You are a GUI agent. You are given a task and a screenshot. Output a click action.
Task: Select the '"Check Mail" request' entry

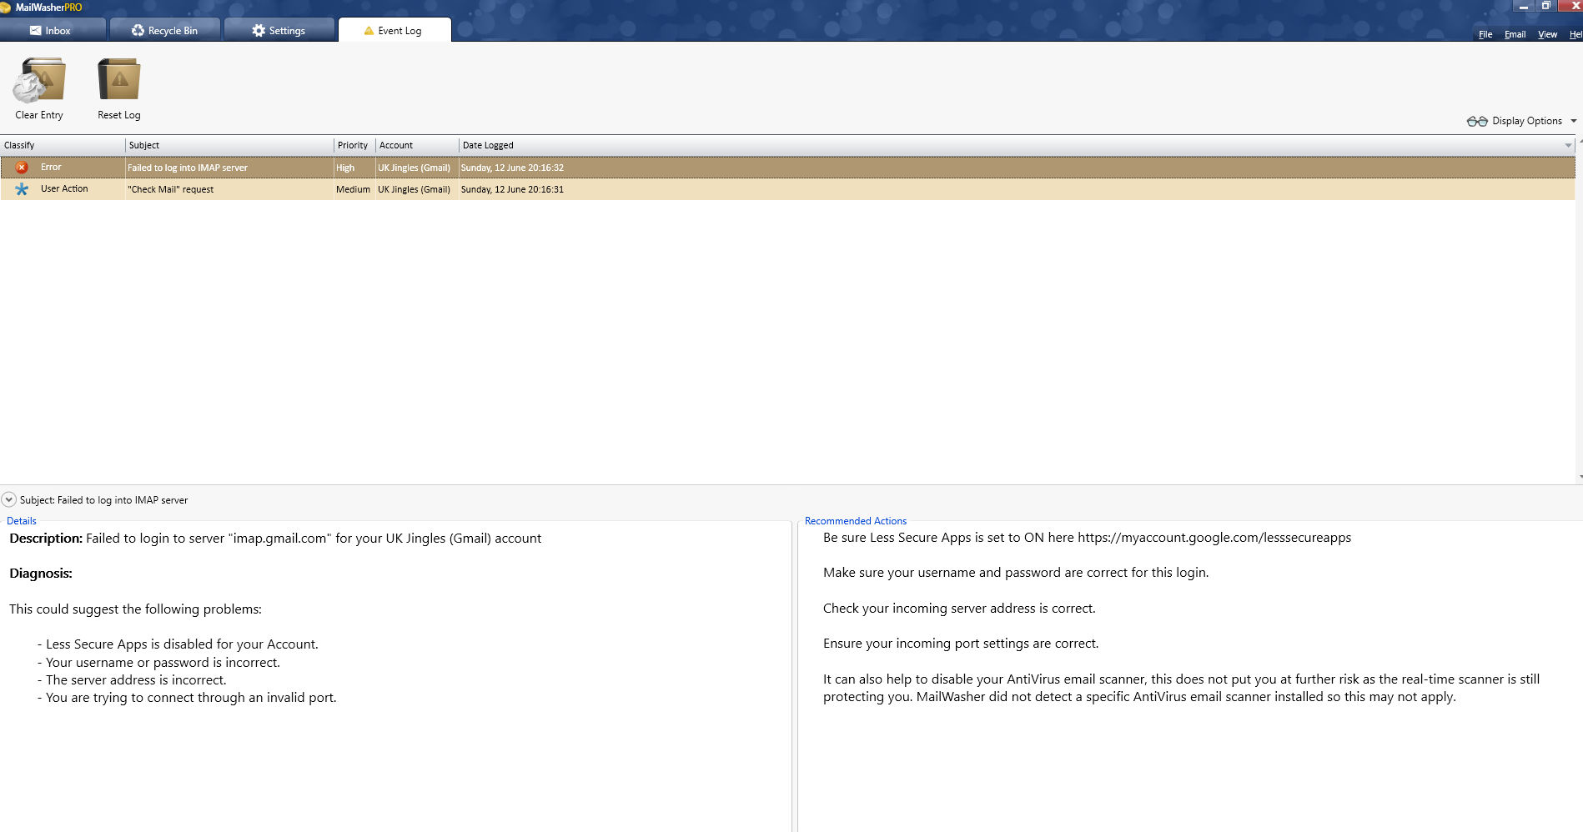(170, 189)
